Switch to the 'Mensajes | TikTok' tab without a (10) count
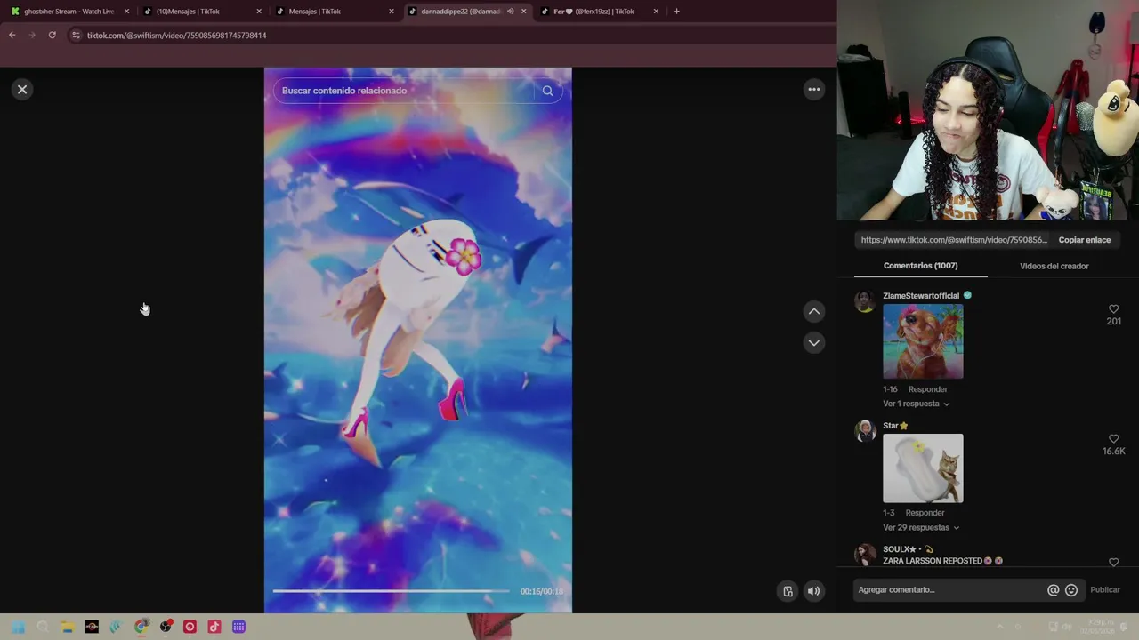This screenshot has height=640, width=1139. point(335,12)
